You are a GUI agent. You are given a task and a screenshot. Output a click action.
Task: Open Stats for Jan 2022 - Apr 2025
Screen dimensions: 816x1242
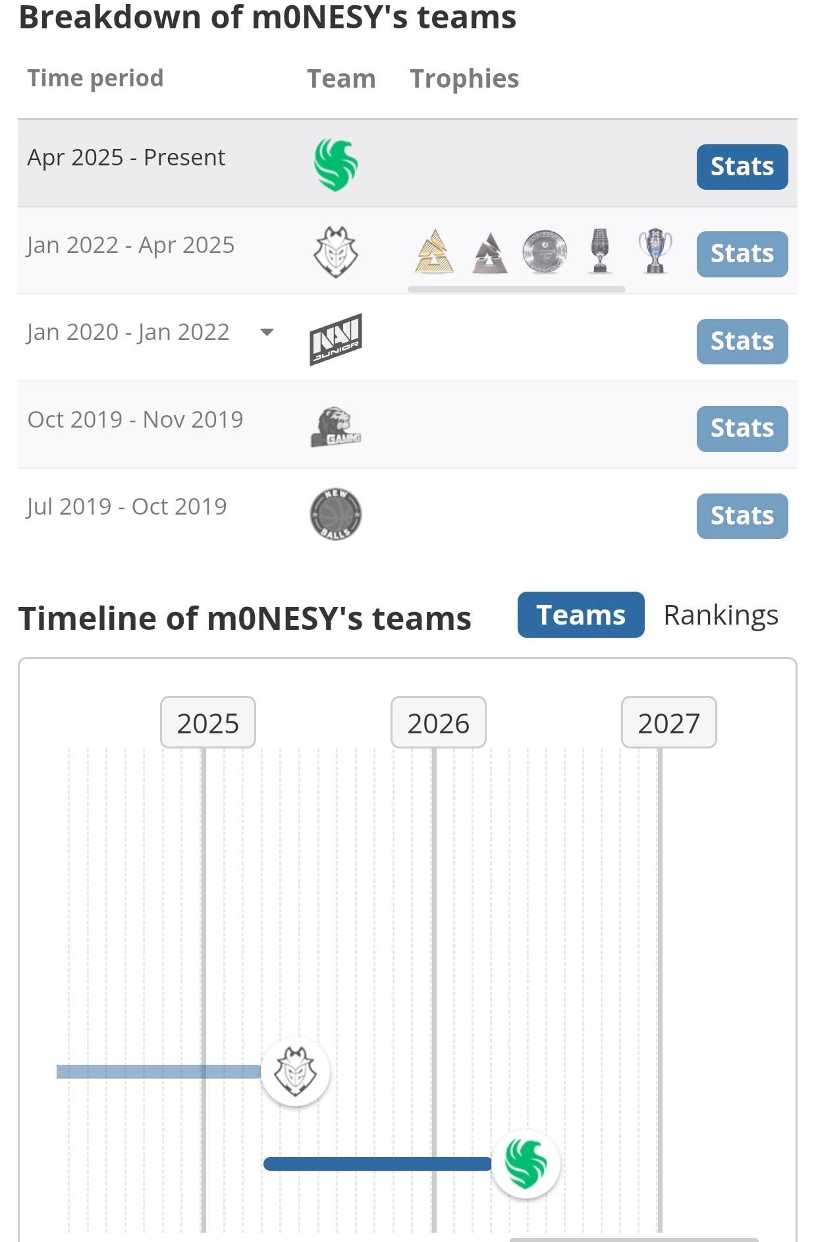(742, 254)
